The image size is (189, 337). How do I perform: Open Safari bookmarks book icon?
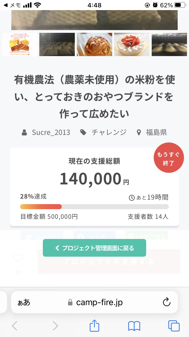(134, 326)
